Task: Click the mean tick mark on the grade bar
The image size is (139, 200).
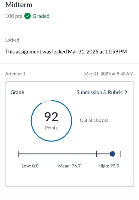Action: coord(97,154)
